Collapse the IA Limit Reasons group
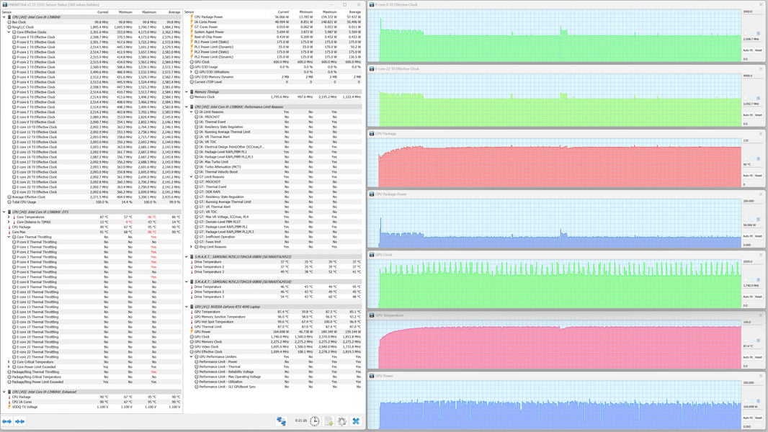The image size is (768, 432). coord(192,112)
